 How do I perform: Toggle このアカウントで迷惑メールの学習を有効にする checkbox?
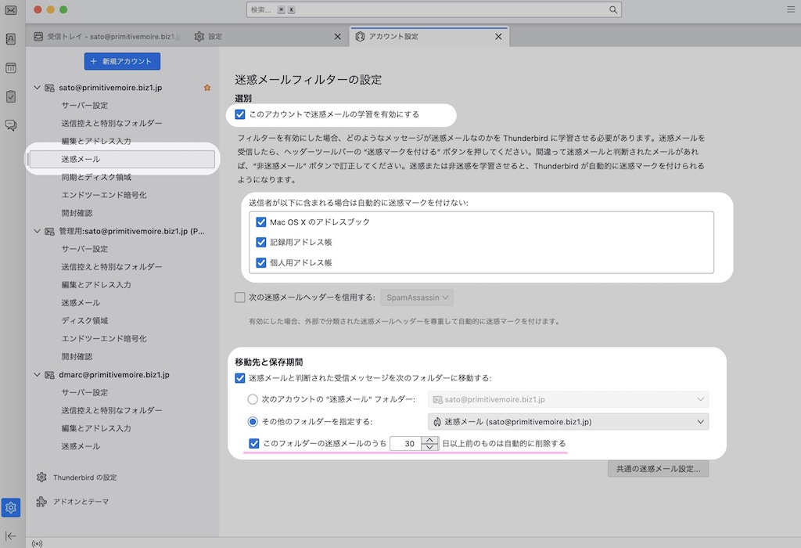(x=240, y=114)
